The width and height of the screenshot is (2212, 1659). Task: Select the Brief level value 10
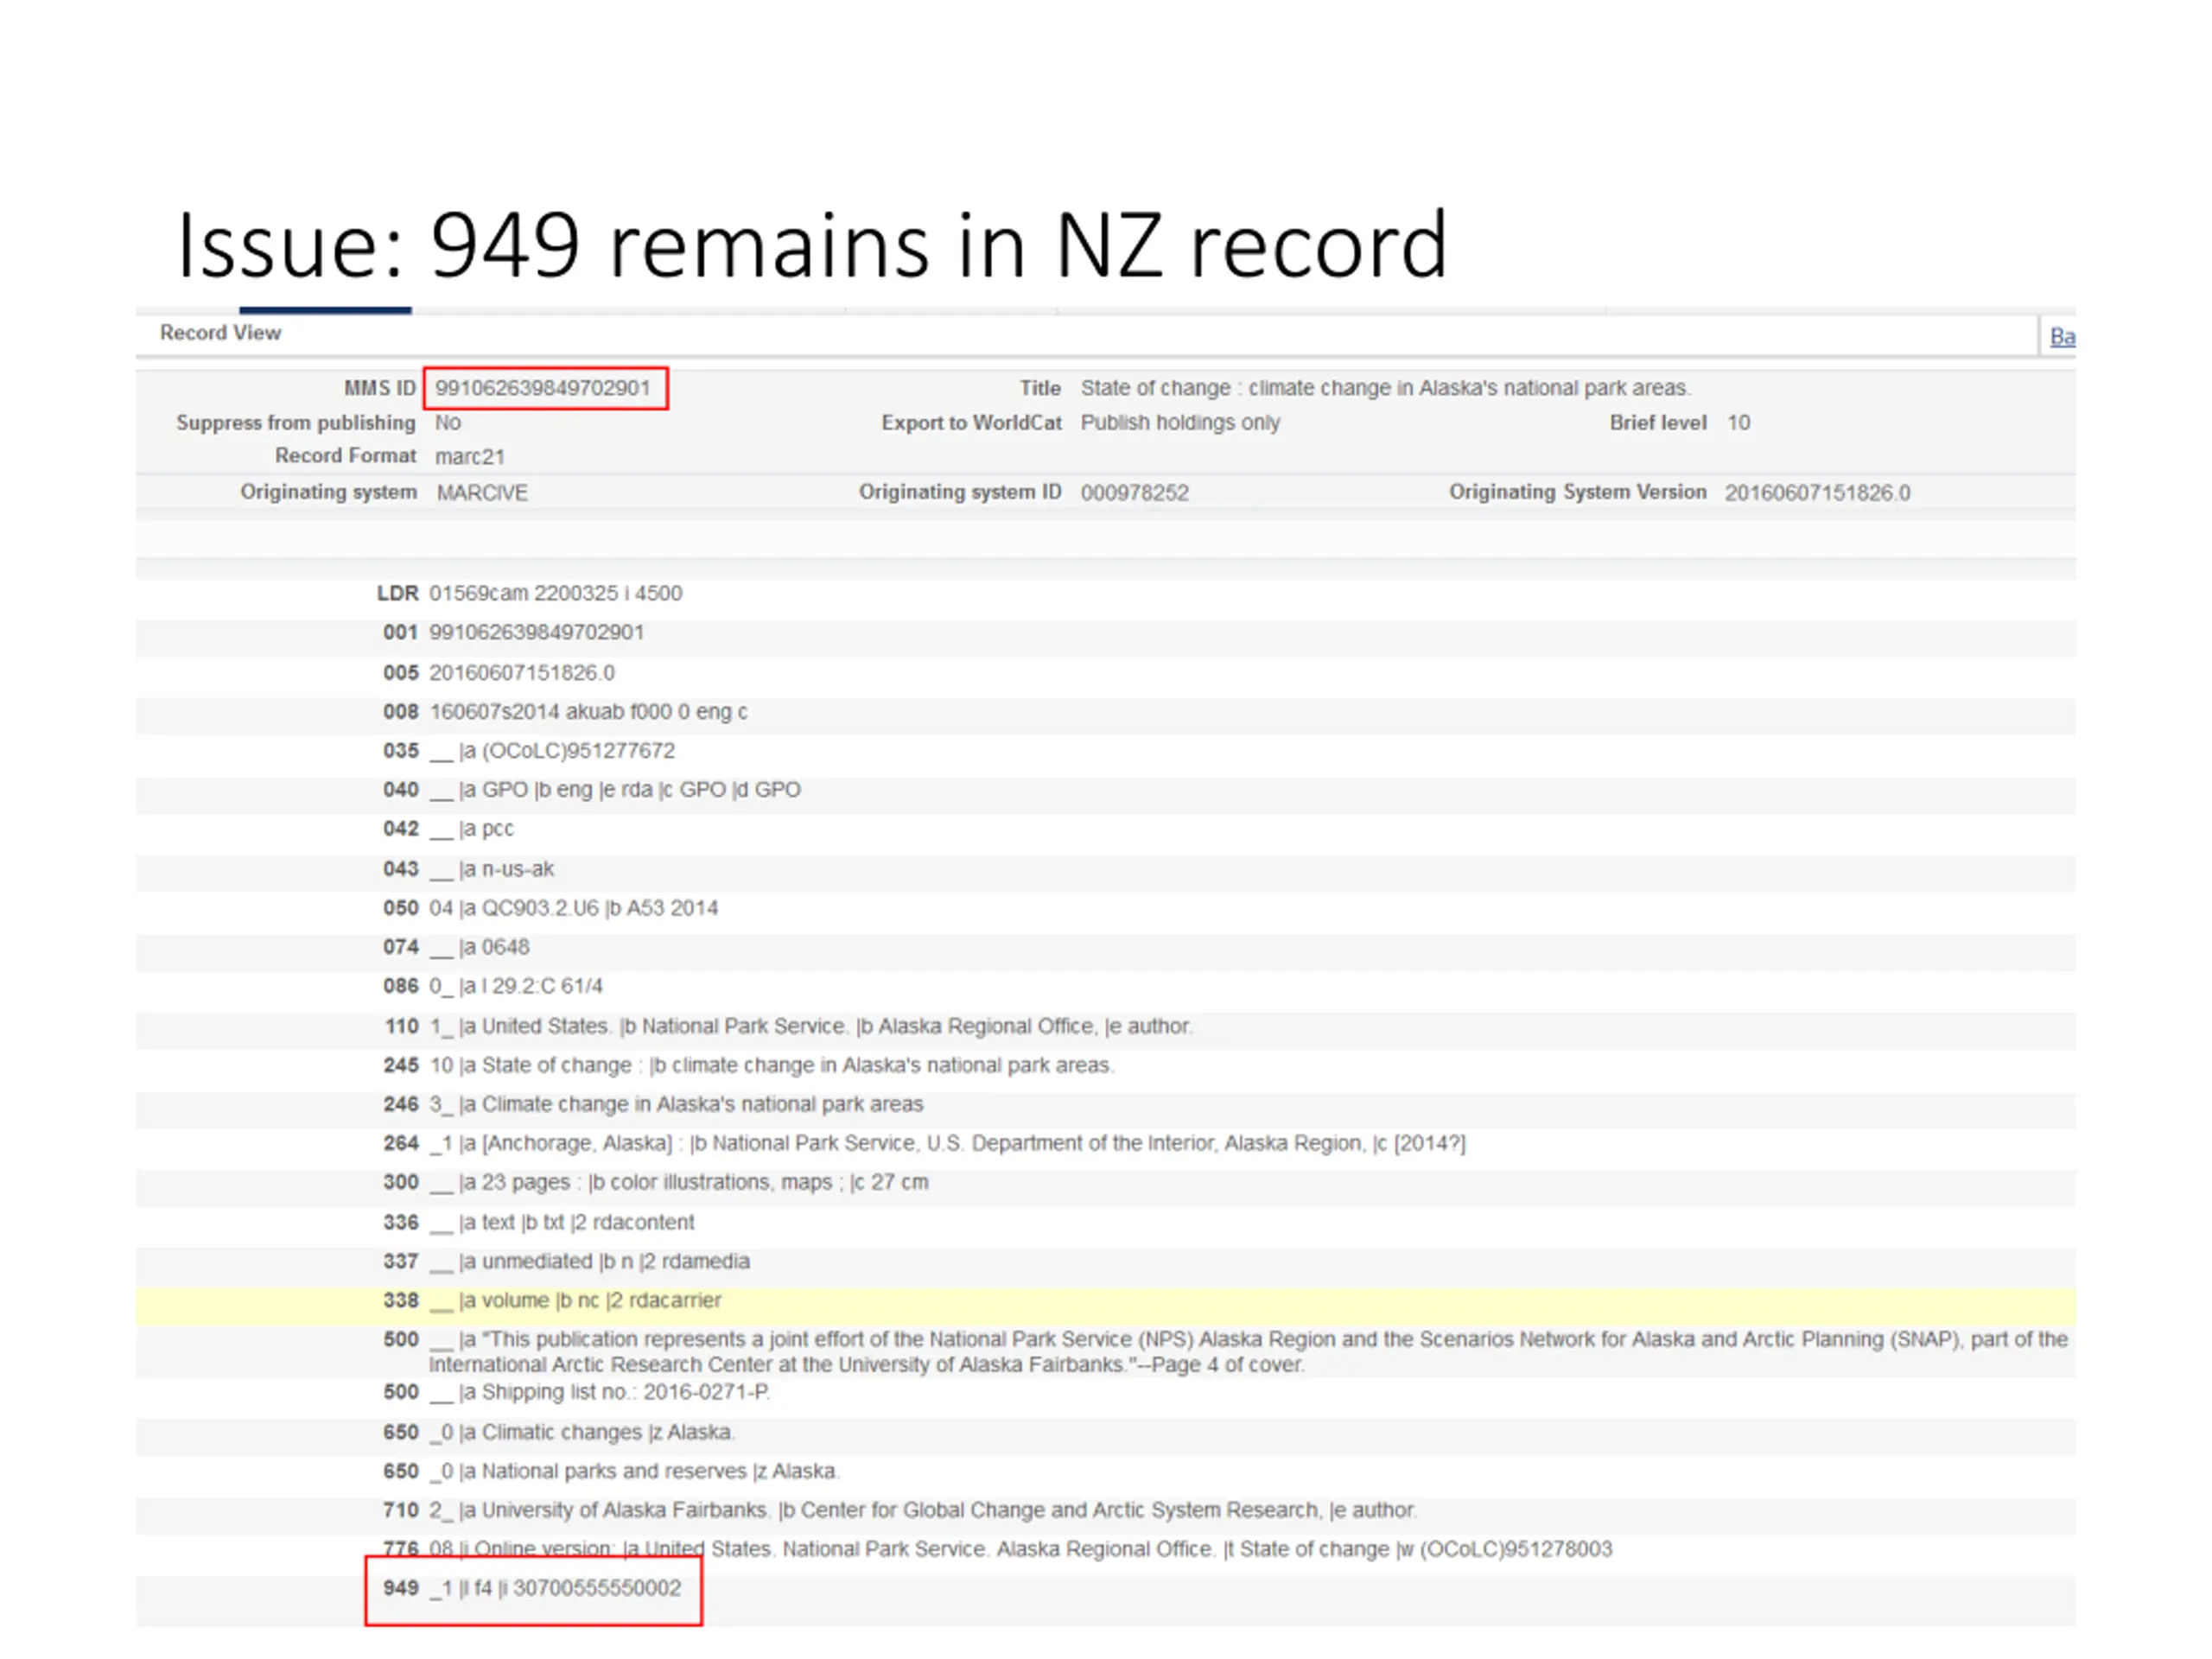[x=1738, y=423]
